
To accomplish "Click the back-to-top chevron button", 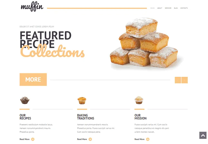I will pos(203,135).
